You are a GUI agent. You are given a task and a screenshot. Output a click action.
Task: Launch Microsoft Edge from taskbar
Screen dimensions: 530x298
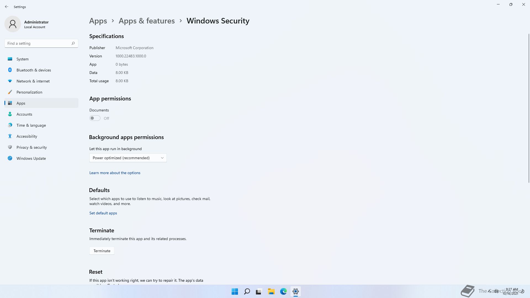pyautogui.click(x=283, y=291)
